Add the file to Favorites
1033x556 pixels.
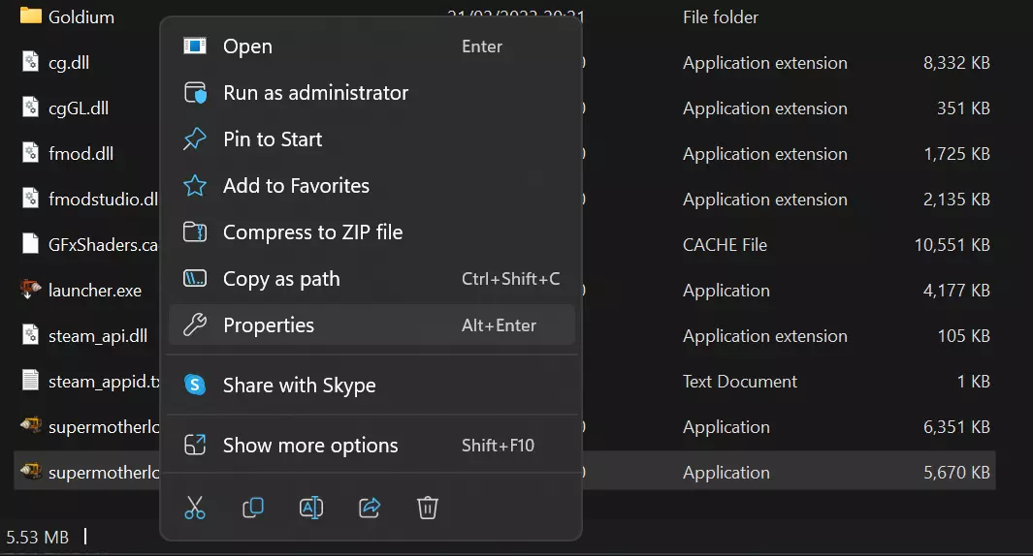tap(296, 186)
